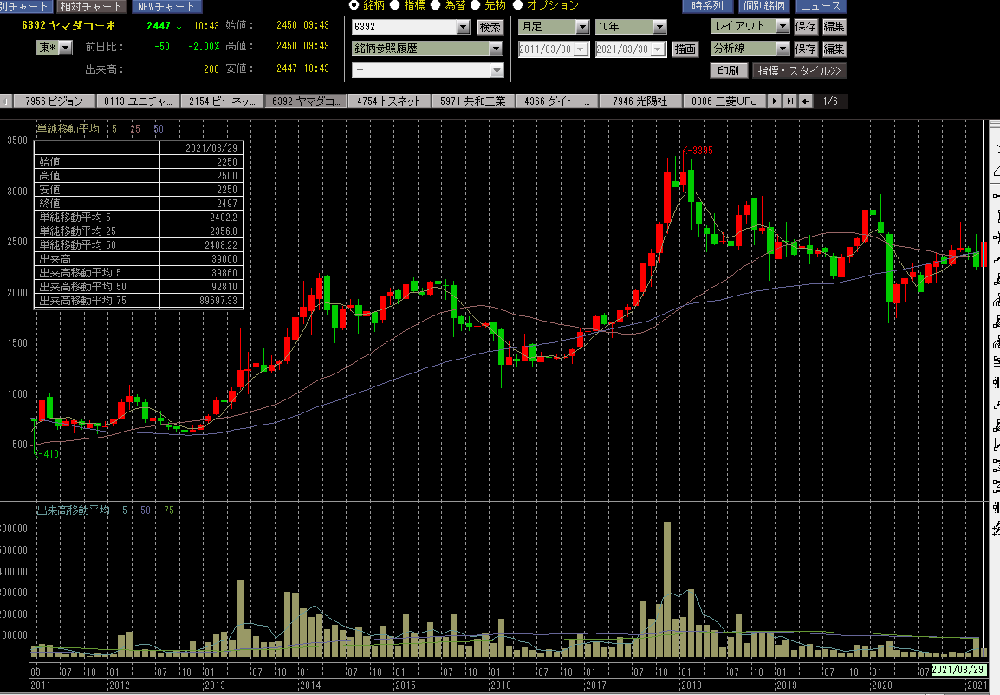Image resolution: width=1000 pixels, height=695 pixels.
Task: Select the 為替 radio button
Action: tap(438, 5)
